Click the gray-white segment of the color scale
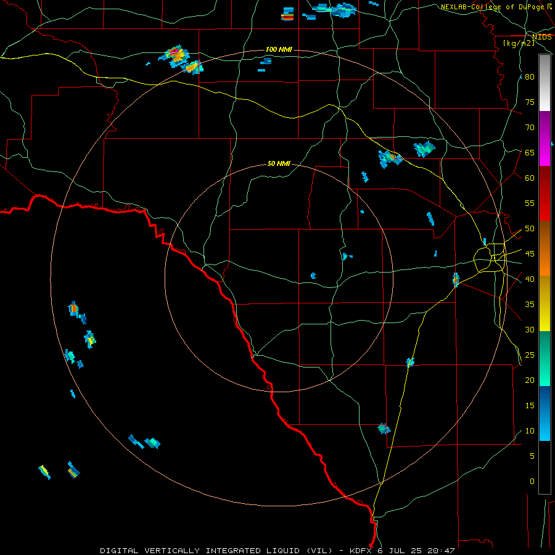This screenshot has height=555, width=555. (x=545, y=83)
